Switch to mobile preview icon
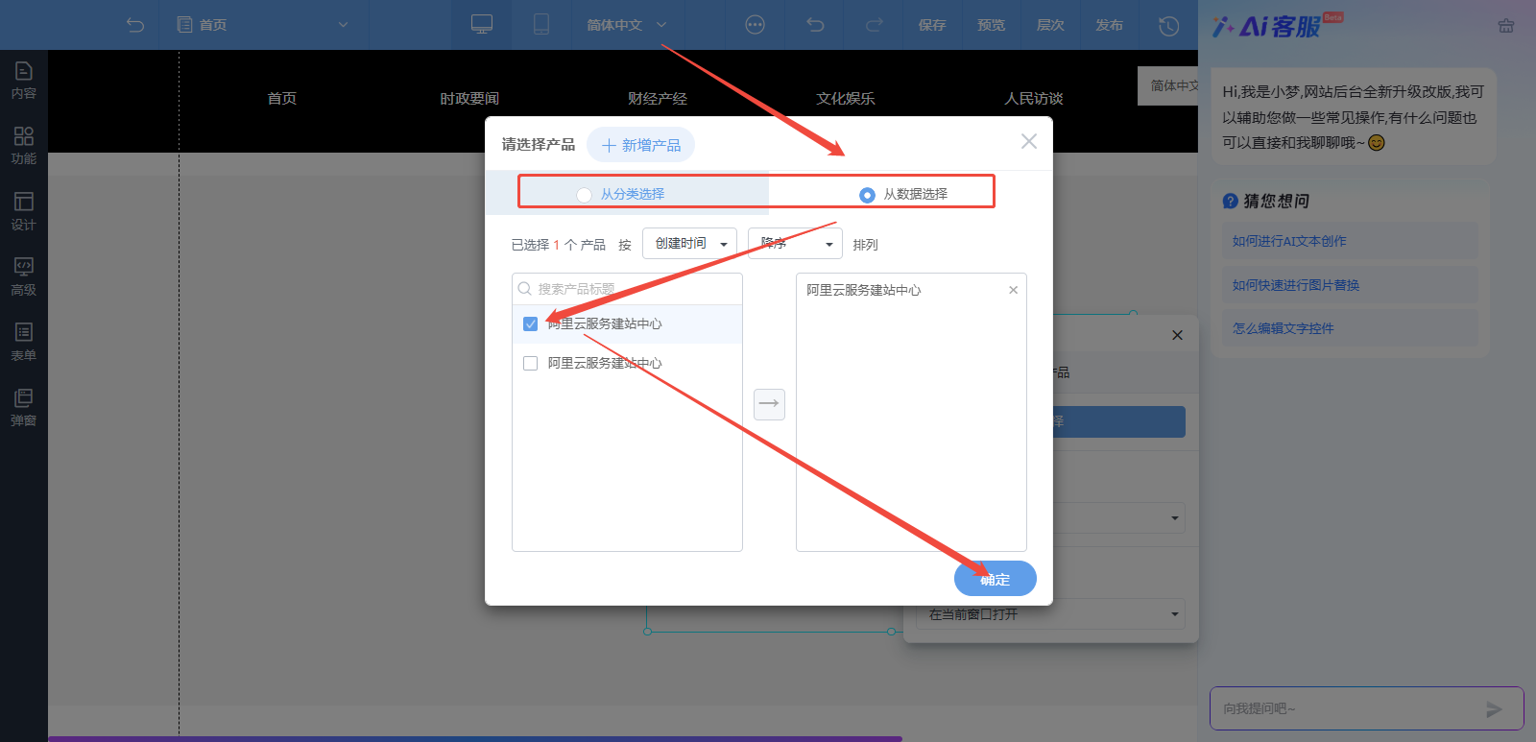The width and height of the screenshot is (1536, 742). coord(541,25)
